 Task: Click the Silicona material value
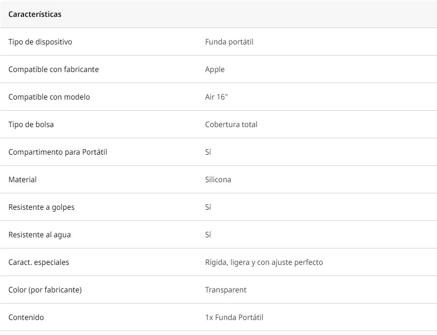[x=218, y=180]
